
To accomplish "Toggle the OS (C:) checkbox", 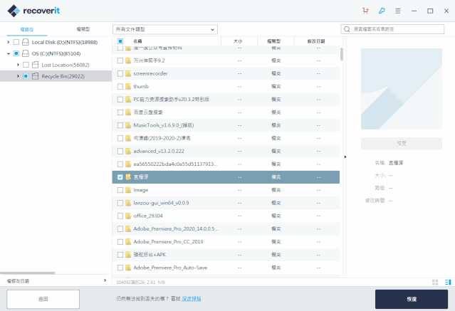I will (16, 53).
